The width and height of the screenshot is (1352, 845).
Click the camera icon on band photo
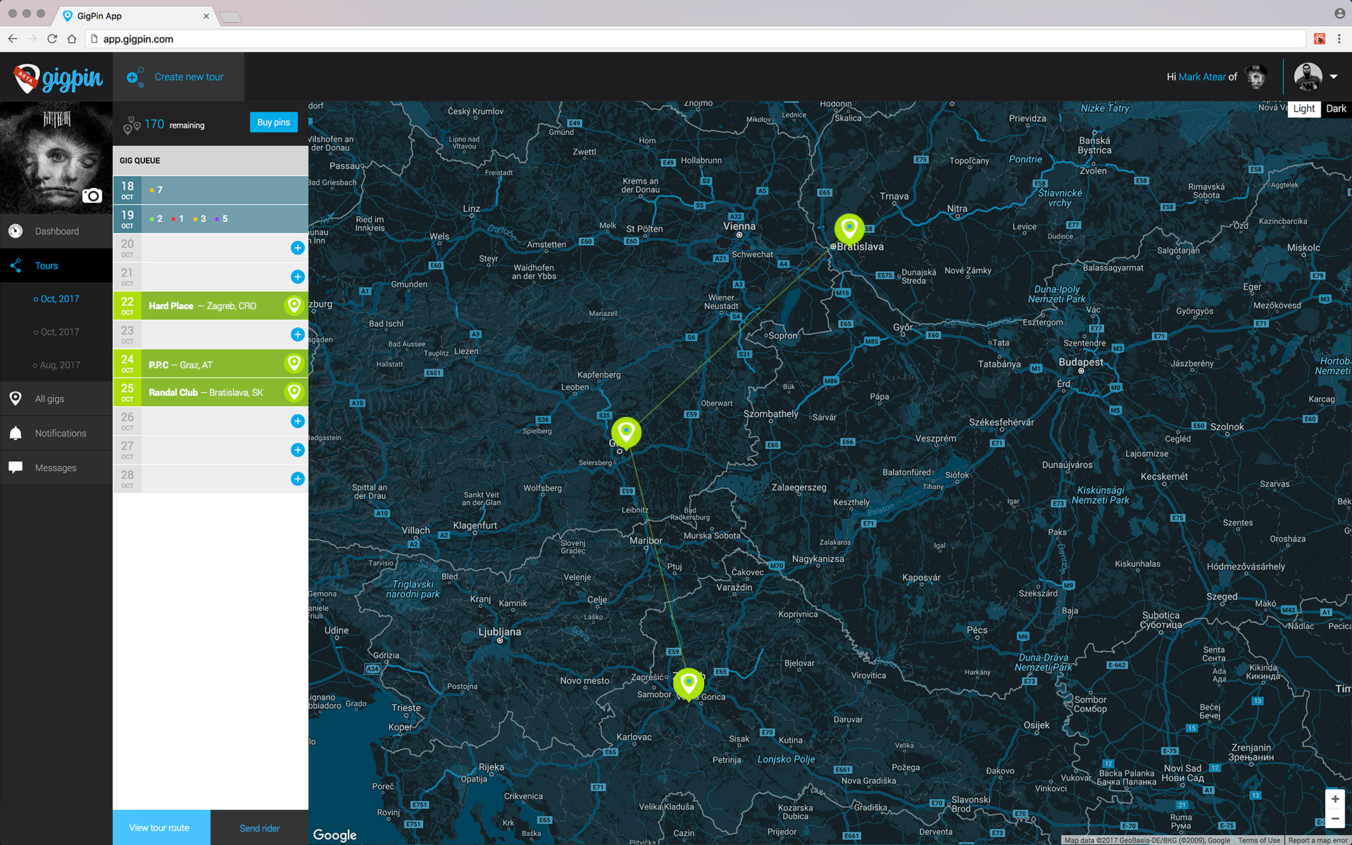tap(92, 196)
